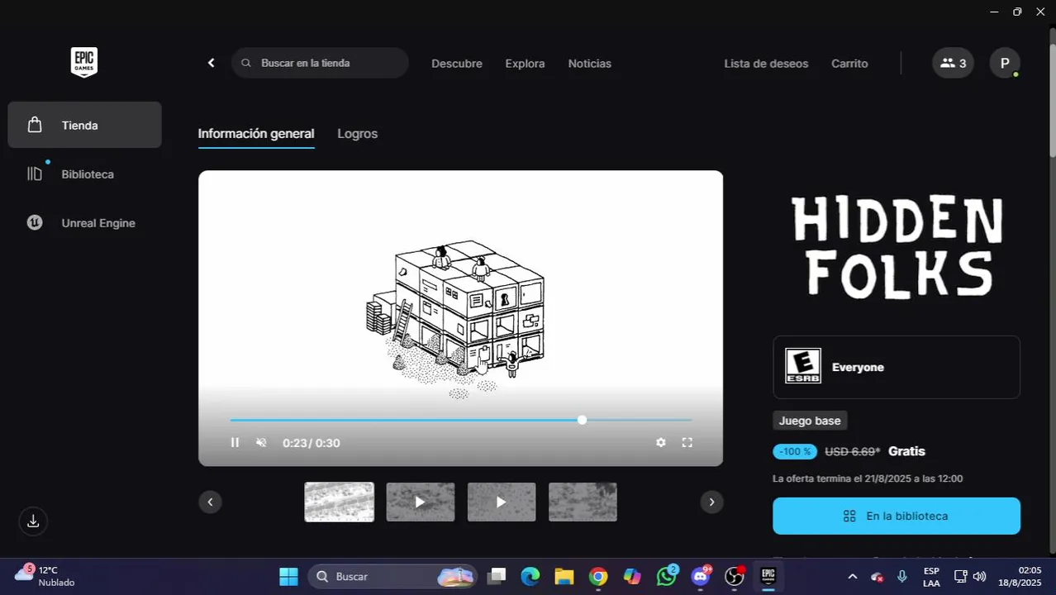Screen dimensions: 1056x595
Task: Open the downloads icon in sidebar
Action: click(x=33, y=521)
